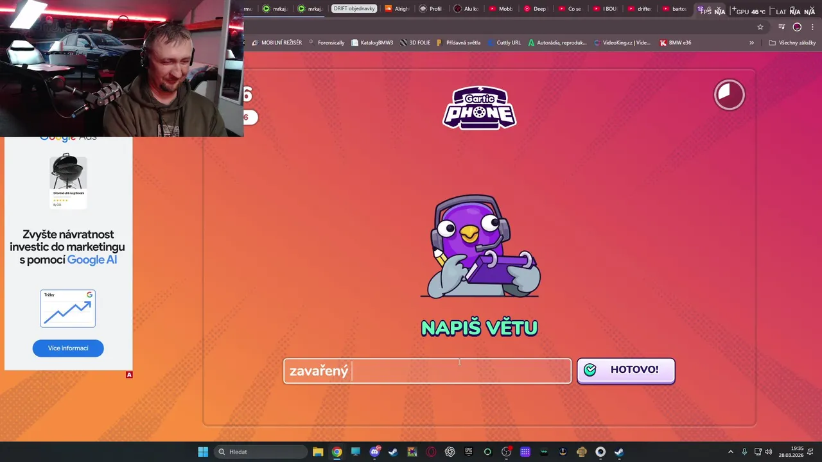The height and width of the screenshot is (462, 822).
Task: Click the HOTOVO! done button
Action: (625, 370)
